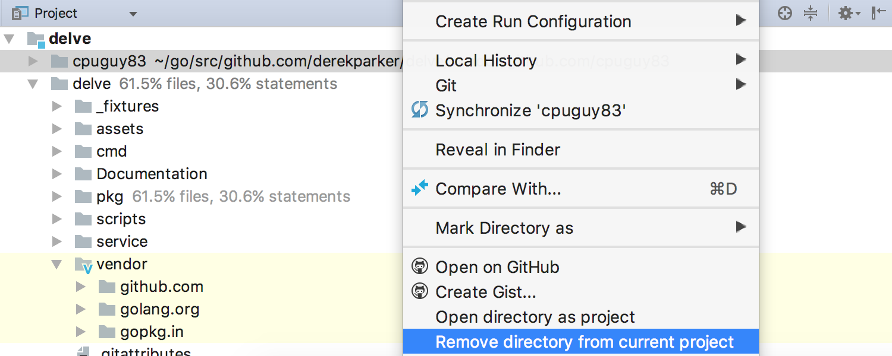Click the GitHub icon beside Open on GitHub
This screenshot has height=356, width=892.
(420, 266)
